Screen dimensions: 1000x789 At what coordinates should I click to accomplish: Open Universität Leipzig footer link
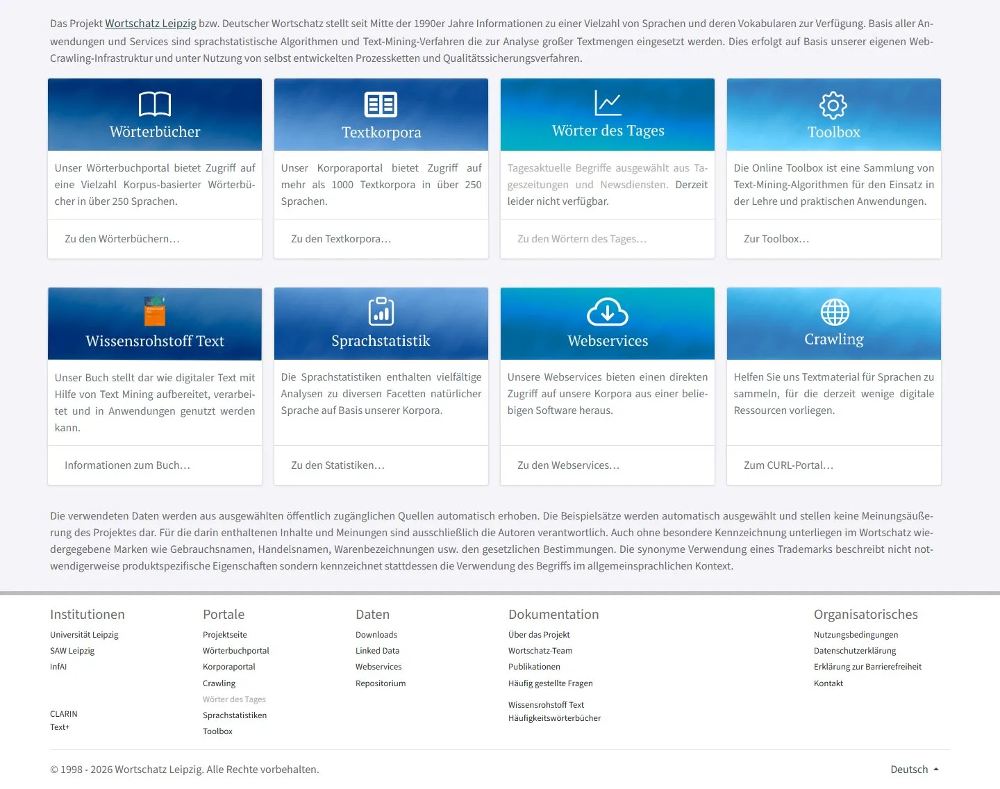pyautogui.click(x=84, y=635)
